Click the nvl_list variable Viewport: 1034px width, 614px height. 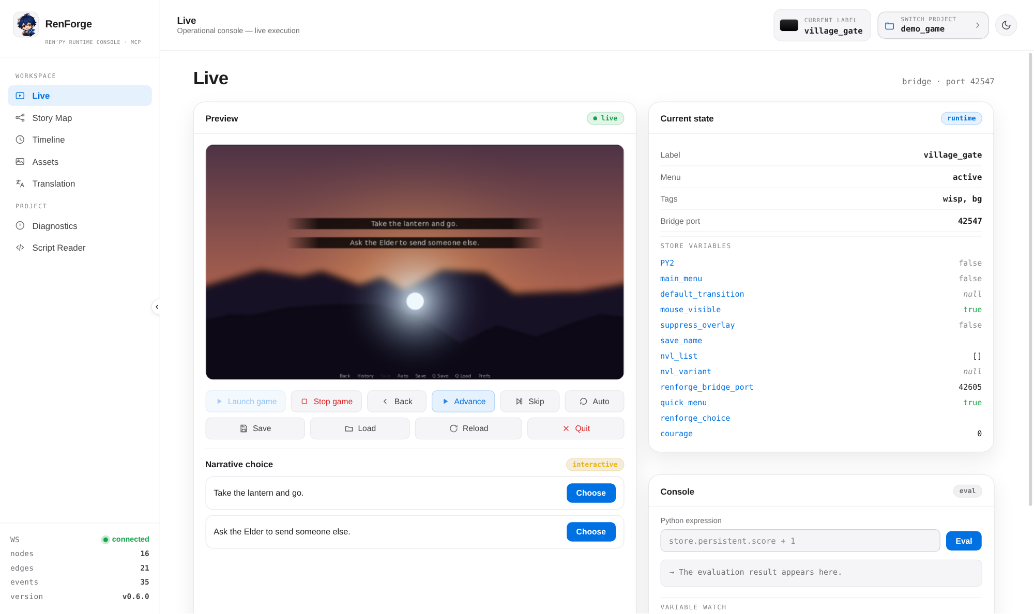click(x=679, y=356)
